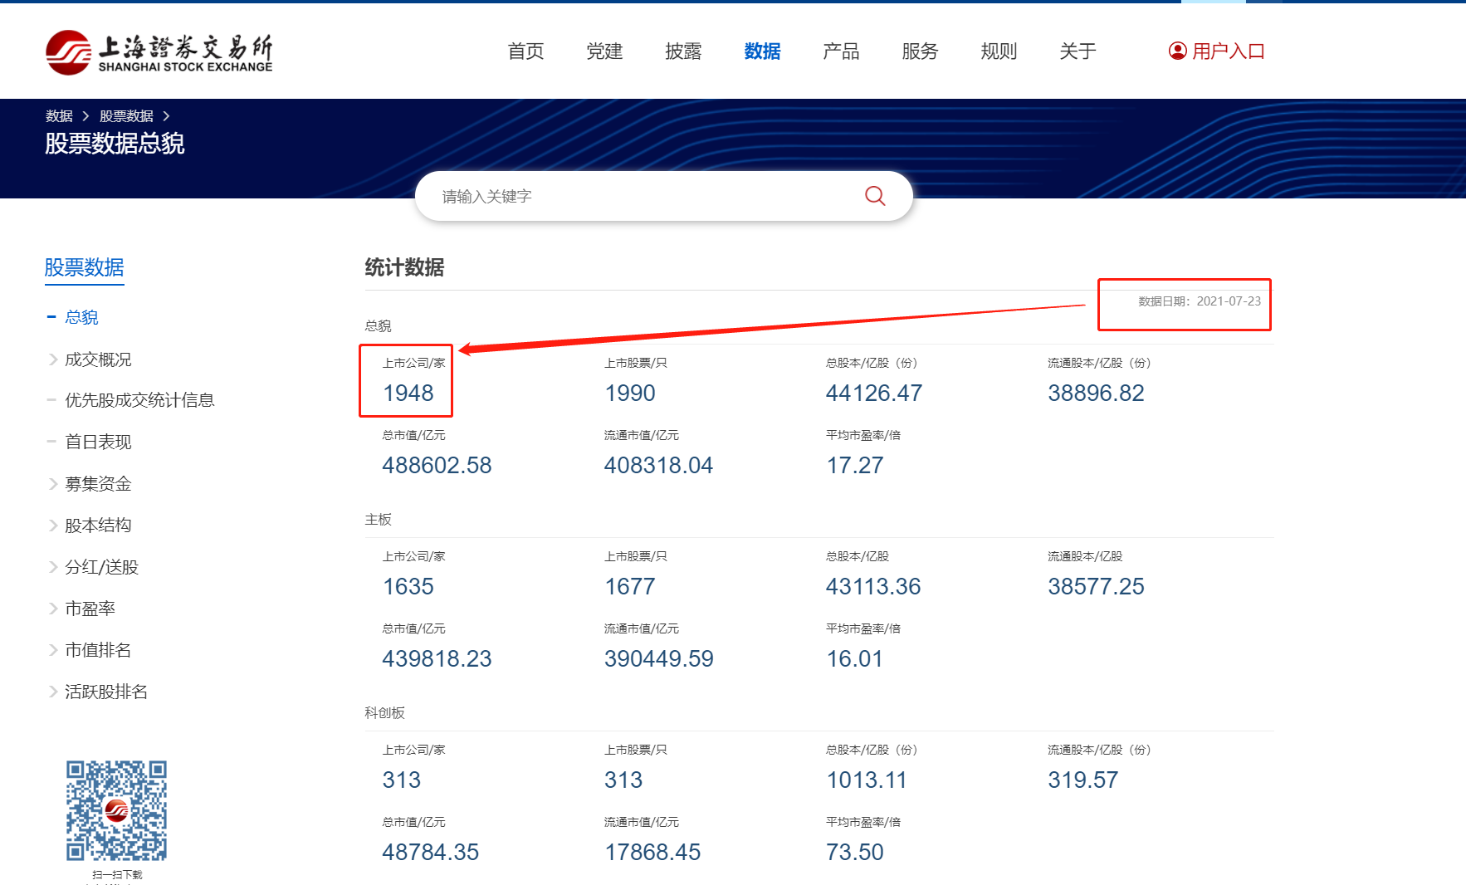Viewport: 1466px width, 885px height.
Task: Open the 披露 navigation item
Action: (683, 51)
